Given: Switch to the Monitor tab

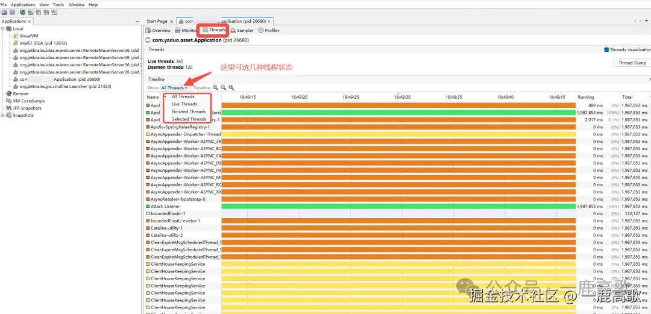Looking at the screenshot, I should [186, 30].
